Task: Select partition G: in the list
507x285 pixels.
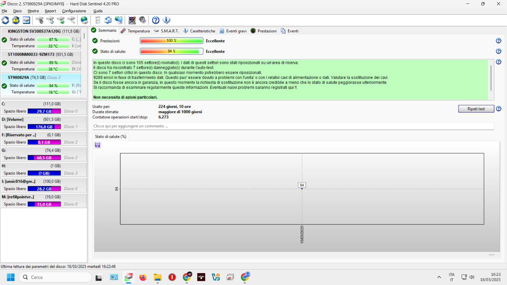Action: point(44,154)
